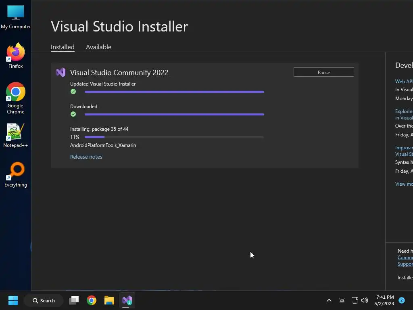
Task: Switch to the Available tab
Action: coord(98,47)
